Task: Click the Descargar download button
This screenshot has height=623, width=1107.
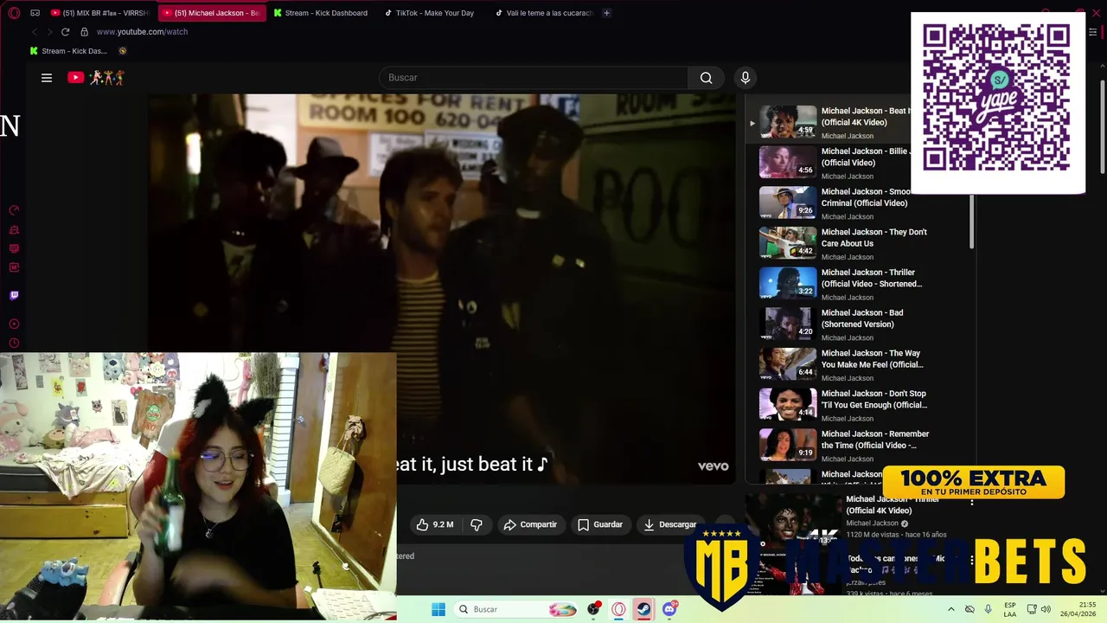Action: pyautogui.click(x=670, y=524)
